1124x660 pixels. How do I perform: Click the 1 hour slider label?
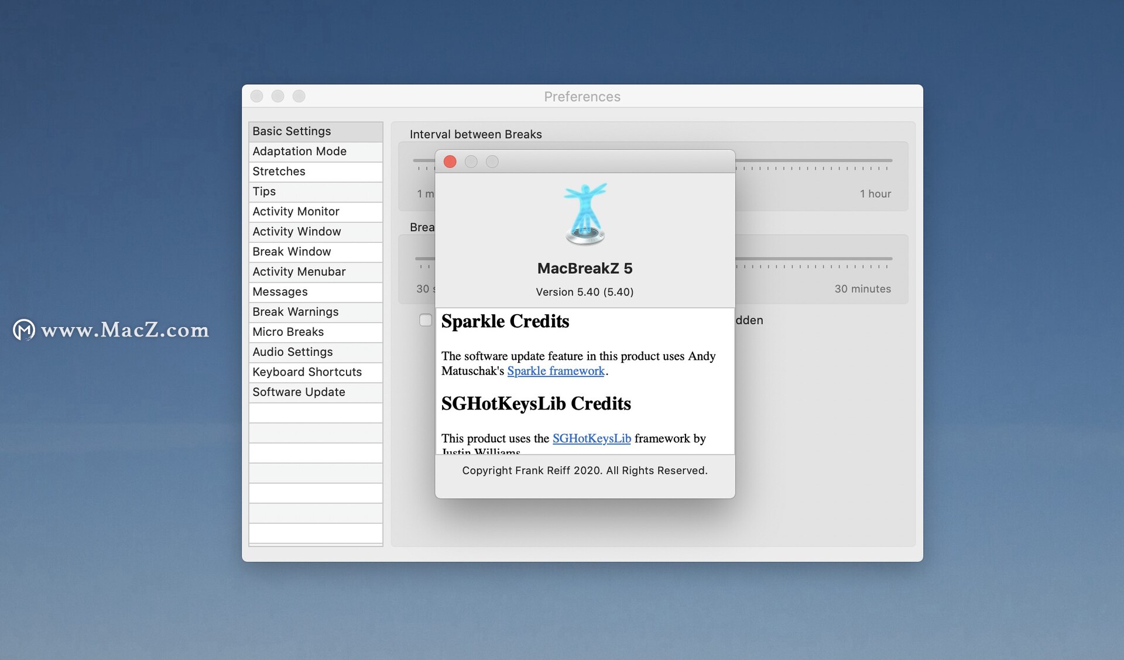click(875, 194)
